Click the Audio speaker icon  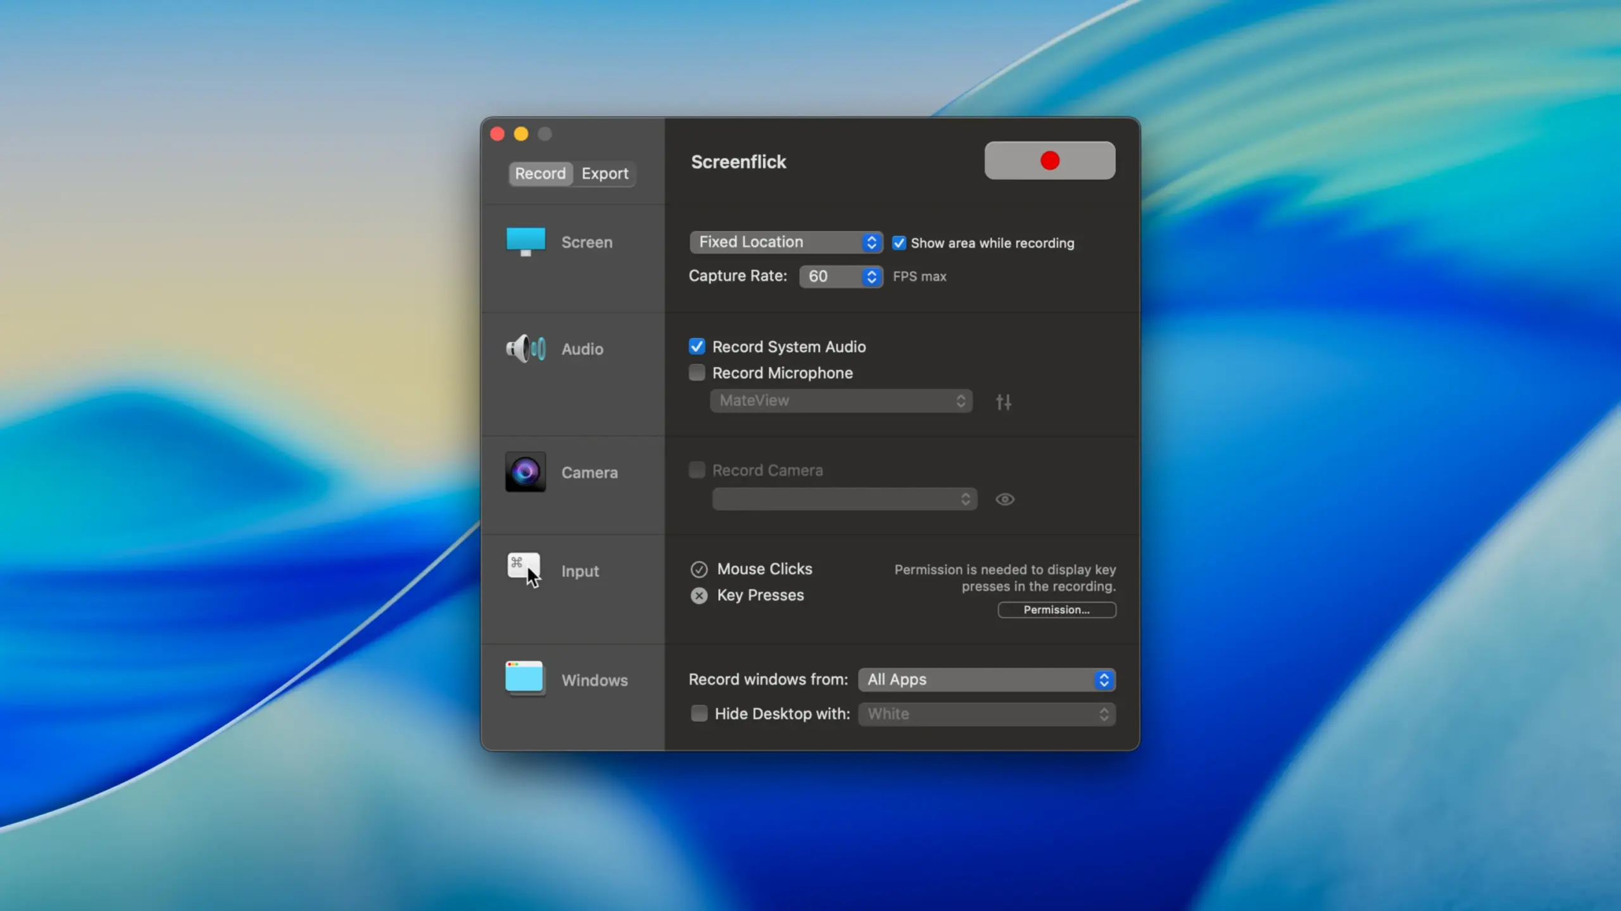coord(526,349)
